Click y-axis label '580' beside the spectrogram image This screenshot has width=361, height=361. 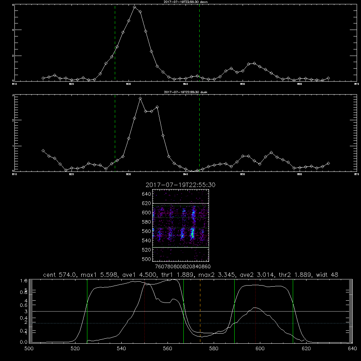tap(147, 222)
